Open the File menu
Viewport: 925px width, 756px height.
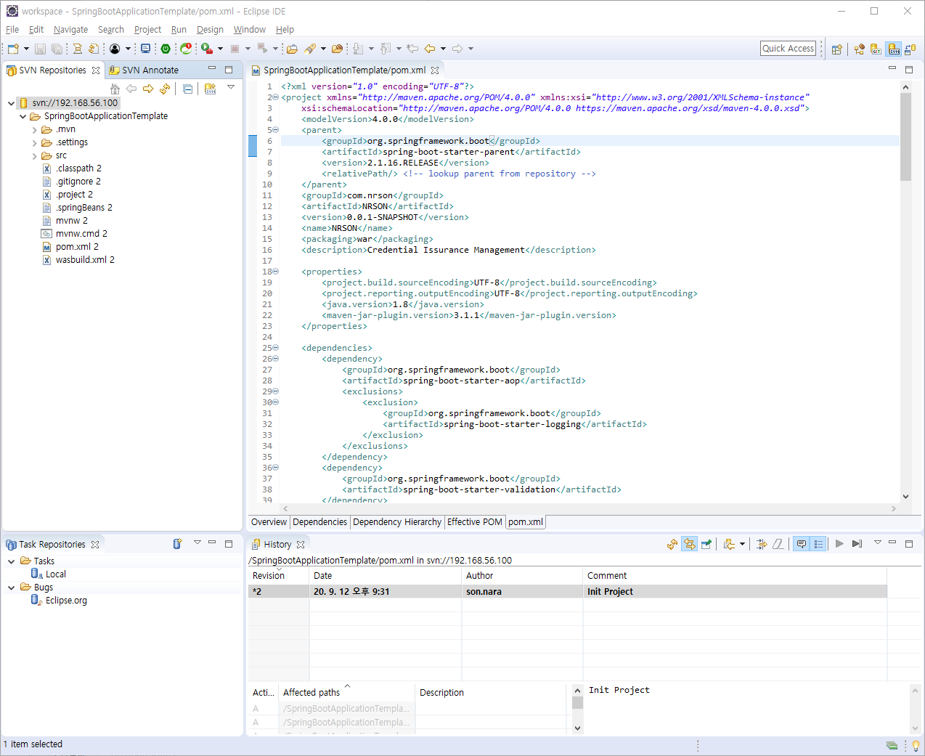coord(12,30)
